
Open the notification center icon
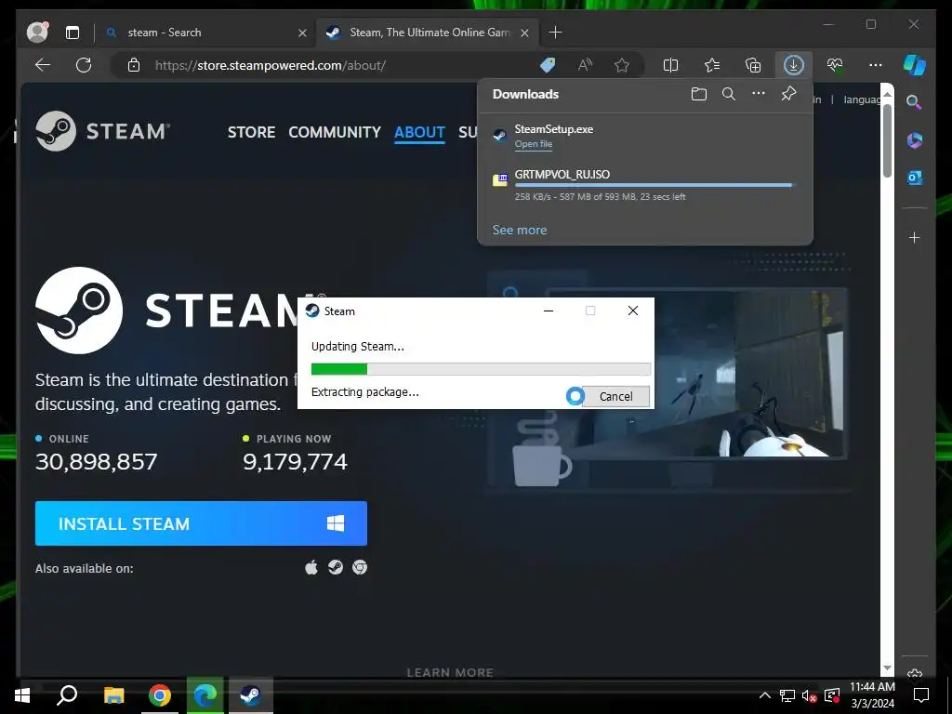(921, 695)
